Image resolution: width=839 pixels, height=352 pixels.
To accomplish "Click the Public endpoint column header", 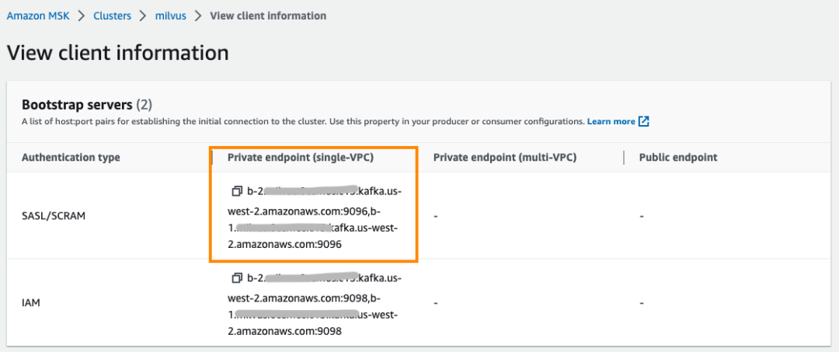I will pos(677,157).
